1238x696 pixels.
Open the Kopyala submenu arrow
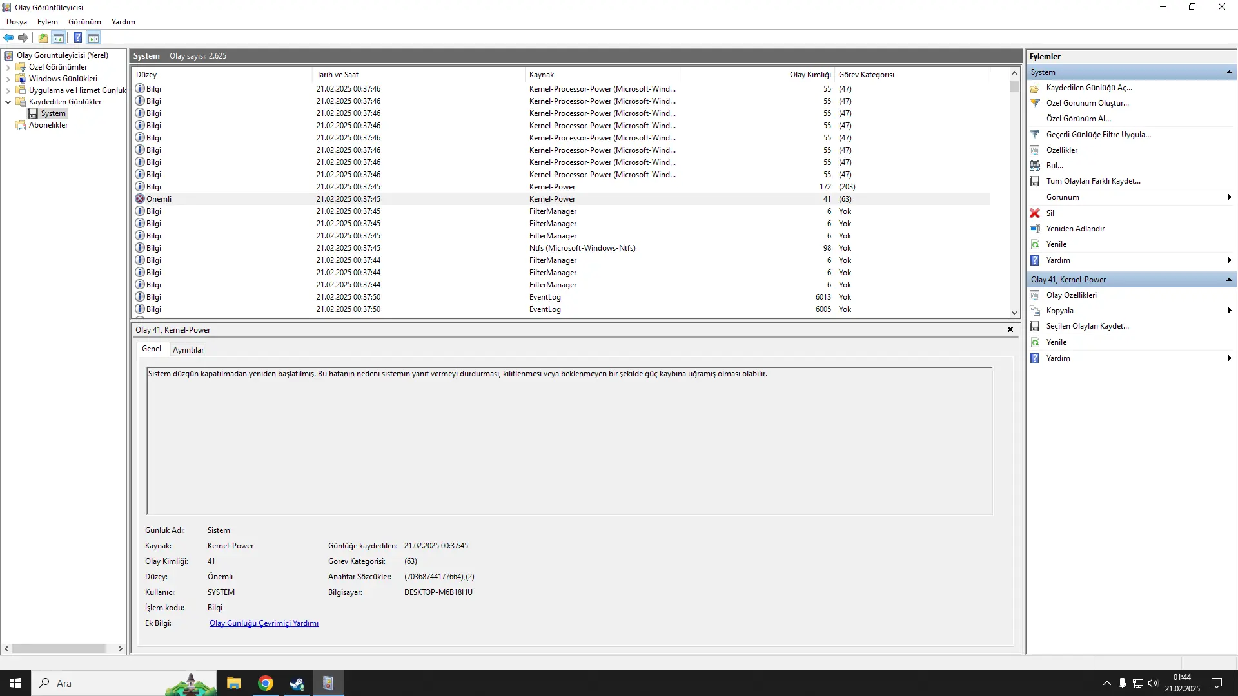pyautogui.click(x=1230, y=311)
